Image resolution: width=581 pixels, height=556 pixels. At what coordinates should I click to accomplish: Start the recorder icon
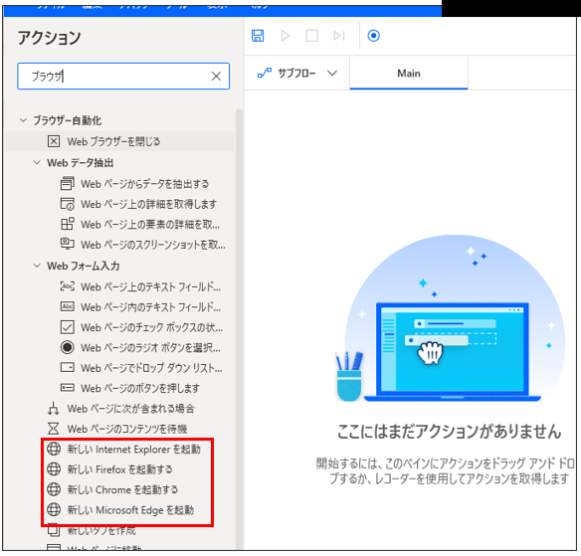coord(373,36)
